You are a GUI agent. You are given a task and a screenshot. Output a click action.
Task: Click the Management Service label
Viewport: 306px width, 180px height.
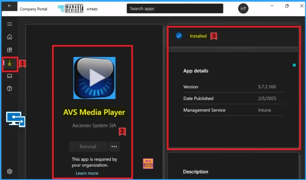pos(204,110)
